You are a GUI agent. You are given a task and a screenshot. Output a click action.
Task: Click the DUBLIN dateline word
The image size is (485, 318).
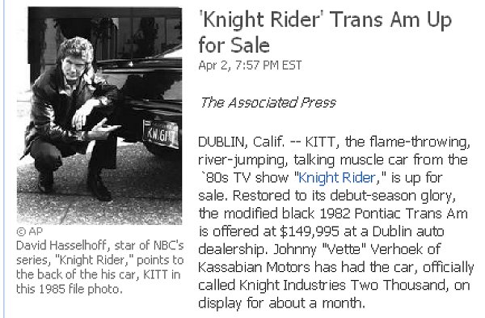tap(222, 142)
